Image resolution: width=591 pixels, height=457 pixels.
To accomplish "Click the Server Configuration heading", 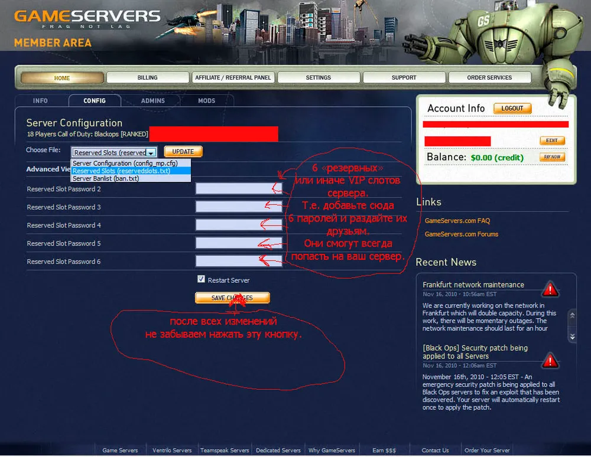I will click(x=74, y=123).
